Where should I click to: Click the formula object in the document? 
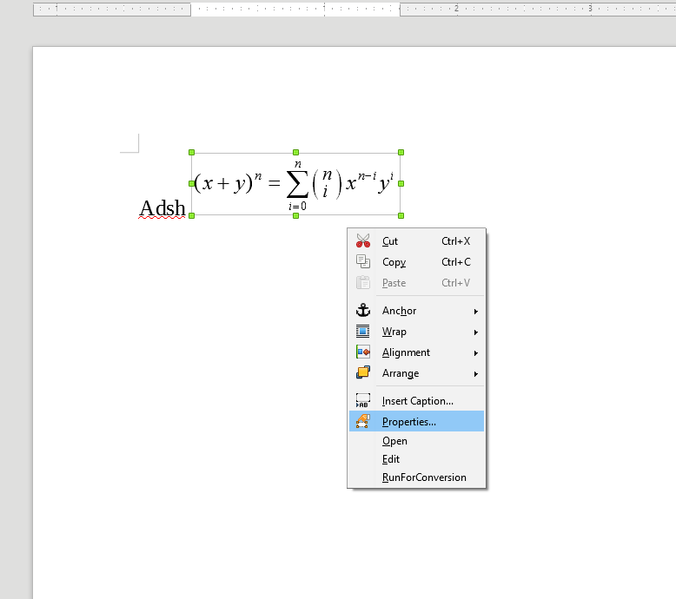click(295, 184)
